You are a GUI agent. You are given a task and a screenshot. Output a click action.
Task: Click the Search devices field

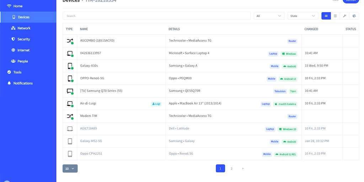156,16
